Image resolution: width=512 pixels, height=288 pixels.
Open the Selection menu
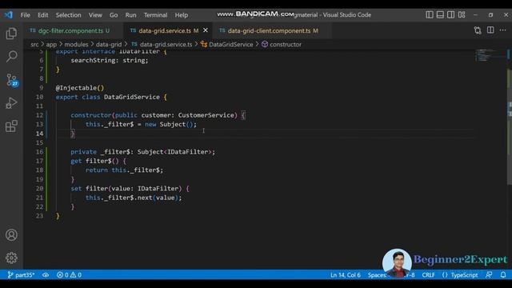pos(68,15)
